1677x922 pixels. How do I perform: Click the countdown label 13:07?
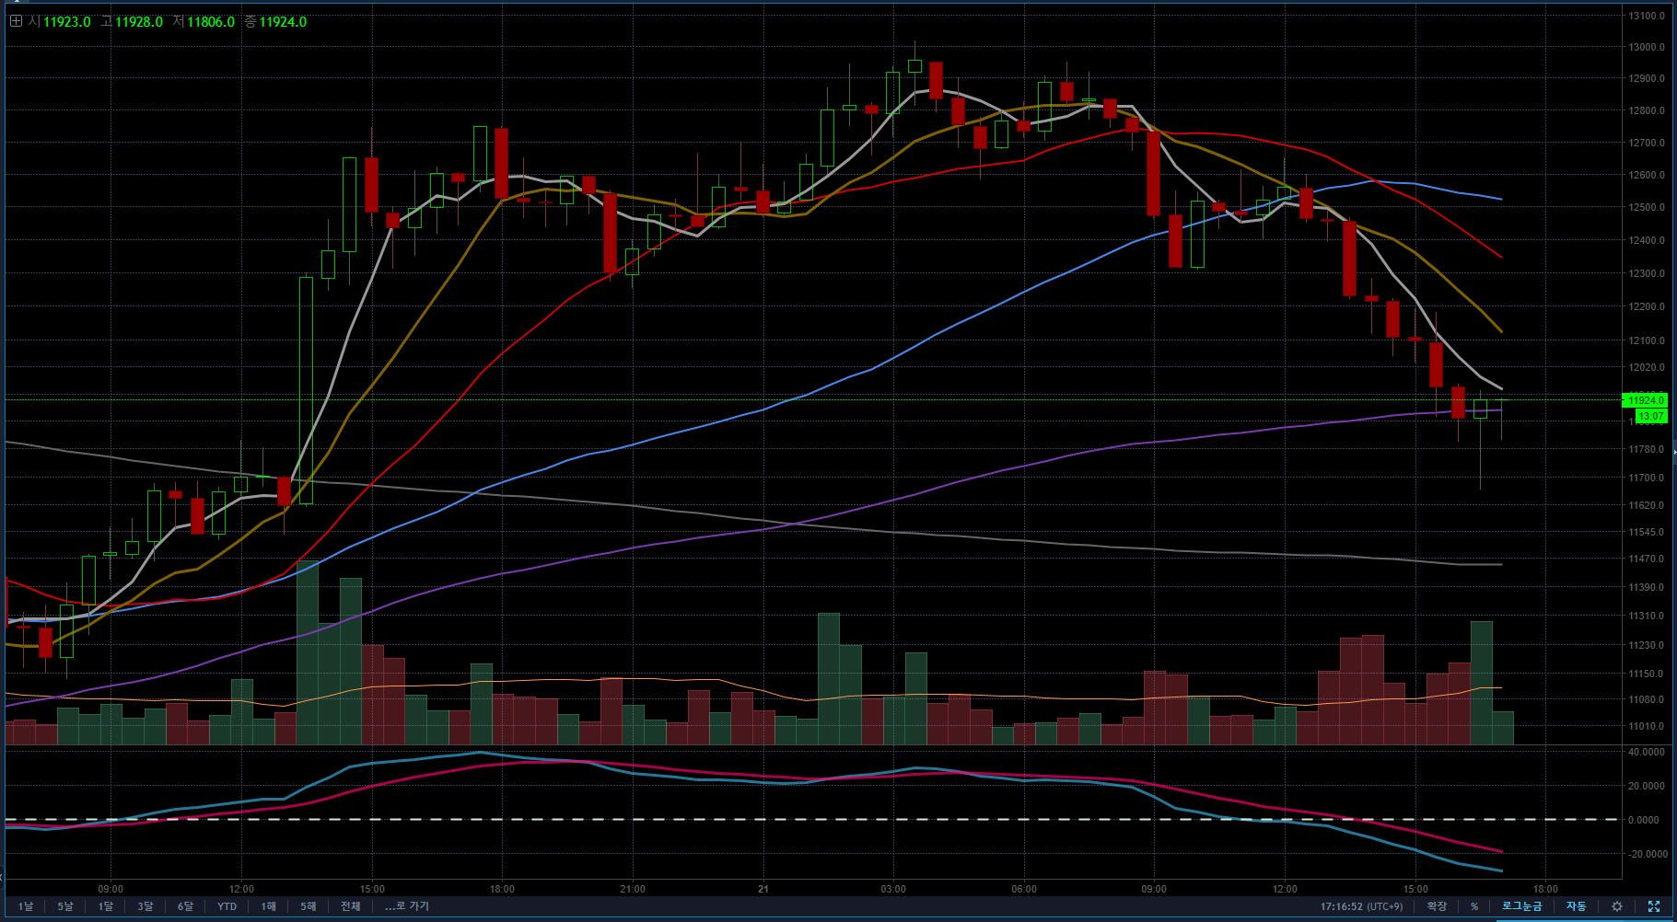coord(1650,417)
